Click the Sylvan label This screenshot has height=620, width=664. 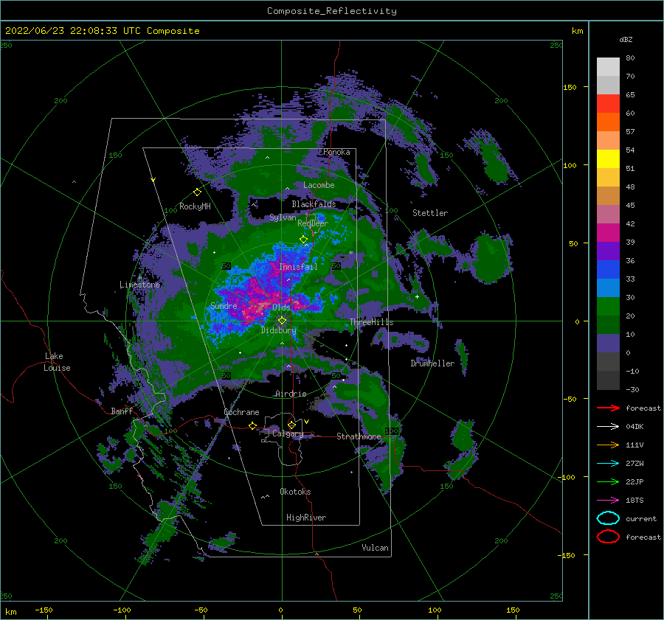pyautogui.click(x=283, y=217)
